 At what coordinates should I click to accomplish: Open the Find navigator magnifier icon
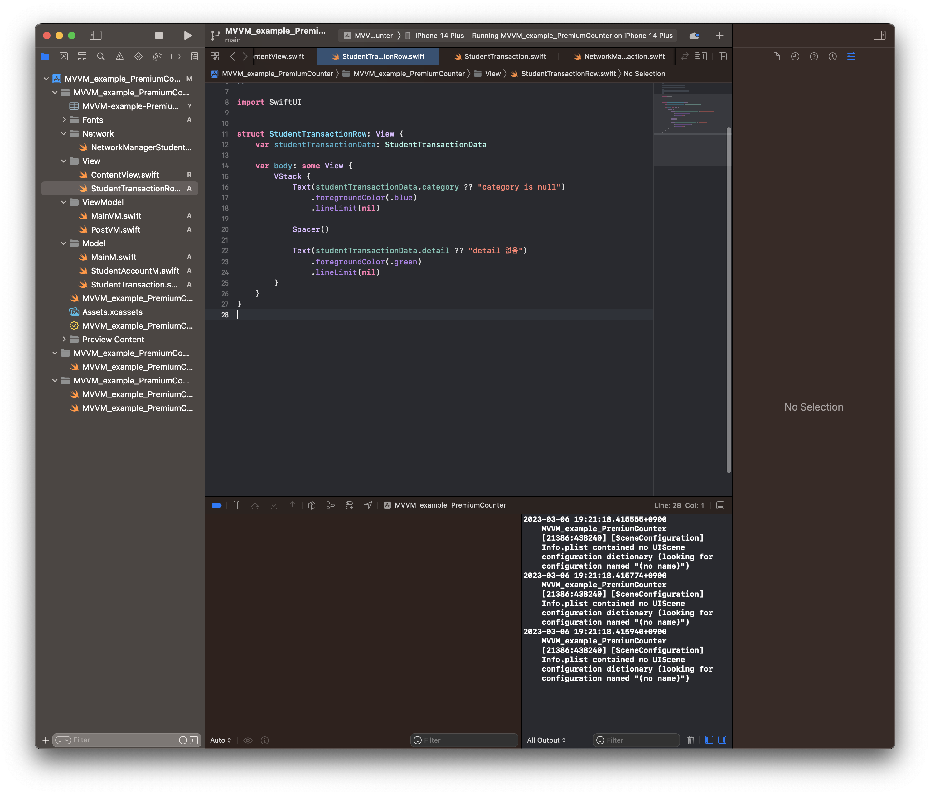pyautogui.click(x=101, y=56)
